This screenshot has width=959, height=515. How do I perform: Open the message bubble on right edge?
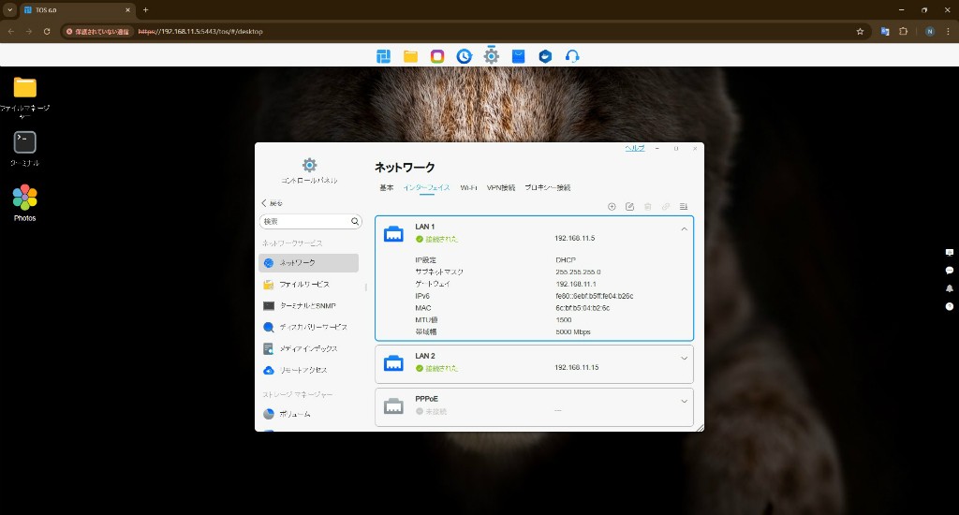click(x=950, y=270)
